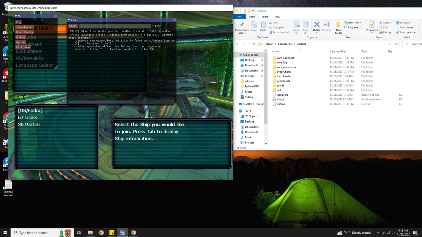Click Copy path in ribbon
The height and width of the screenshot is (237, 422).
point(276,28)
